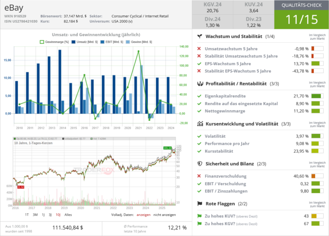329x236 pixels.
Task: Click the chart icon next to Kursentwicklung und Volatilität
Action: [200, 124]
